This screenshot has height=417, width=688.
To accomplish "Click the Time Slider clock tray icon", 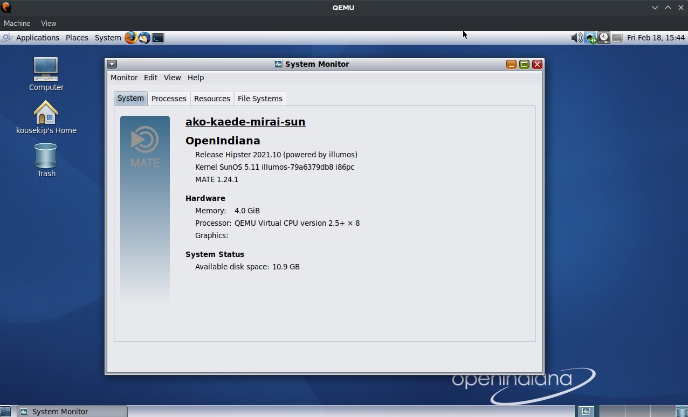I will pyautogui.click(x=604, y=38).
